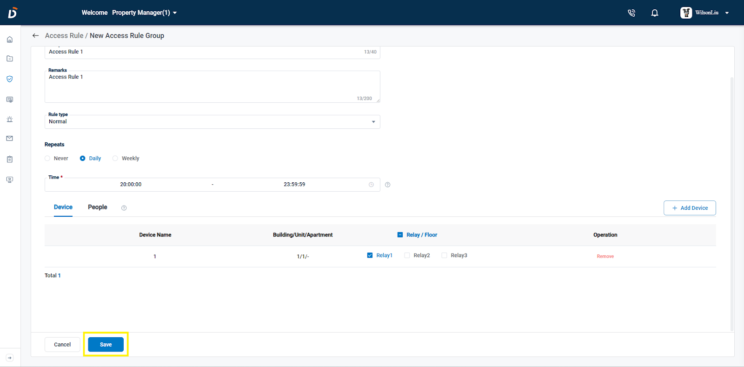Select the shield access icon in sidebar
Viewport: 744px width, 367px height.
coord(10,79)
